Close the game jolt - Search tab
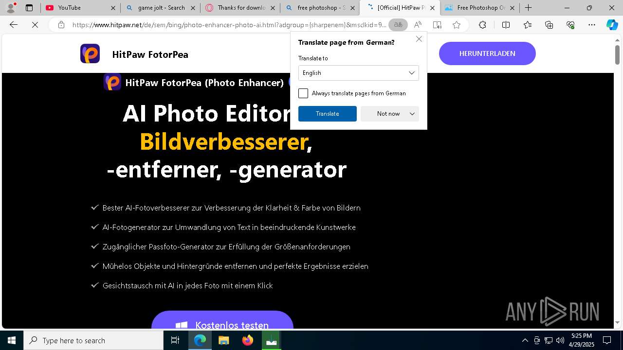The height and width of the screenshot is (350, 623). tap(193, 8)
